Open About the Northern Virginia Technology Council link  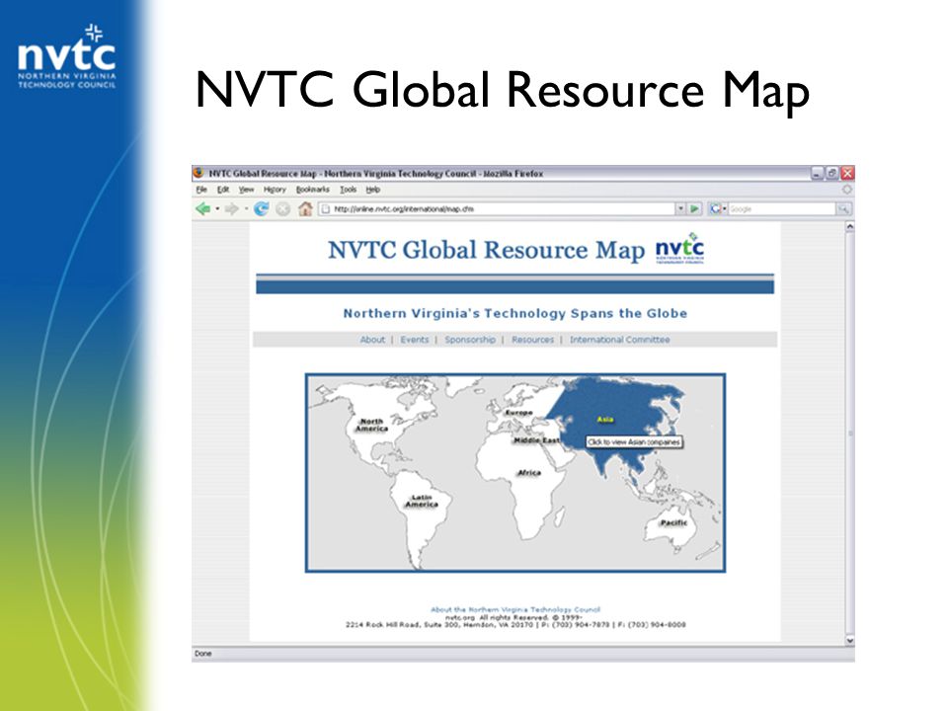515,609
